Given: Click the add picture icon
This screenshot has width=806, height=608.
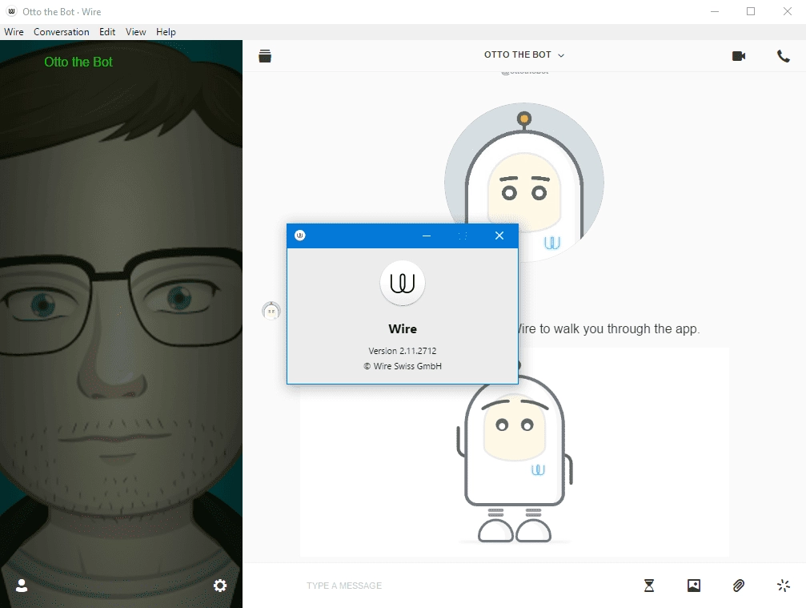Looking at the screenshot, I should pos(694,586).
